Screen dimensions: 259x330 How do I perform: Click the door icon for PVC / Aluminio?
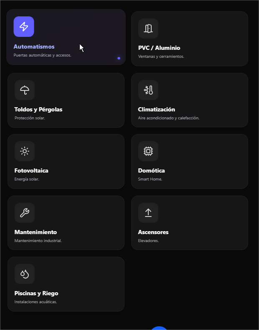pyautogui.click(x=148, y=28)
